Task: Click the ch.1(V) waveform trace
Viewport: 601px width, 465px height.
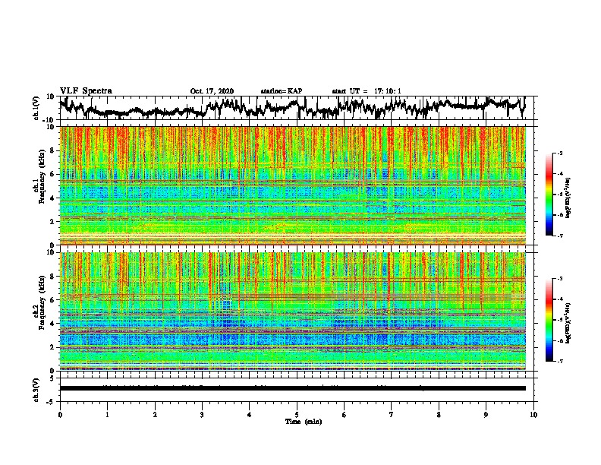Action: (x=292, y=108)
